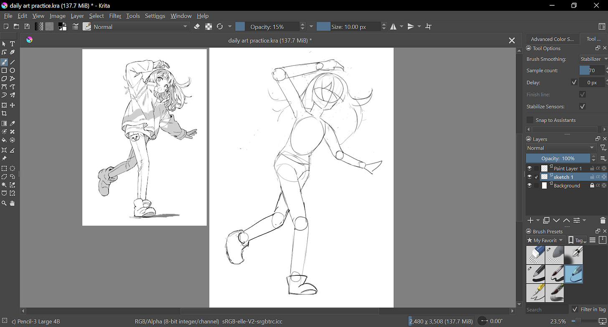The image size is (608, 327).
Task: Toggle eraser mode in toolbar
Action: click(198, 27)
